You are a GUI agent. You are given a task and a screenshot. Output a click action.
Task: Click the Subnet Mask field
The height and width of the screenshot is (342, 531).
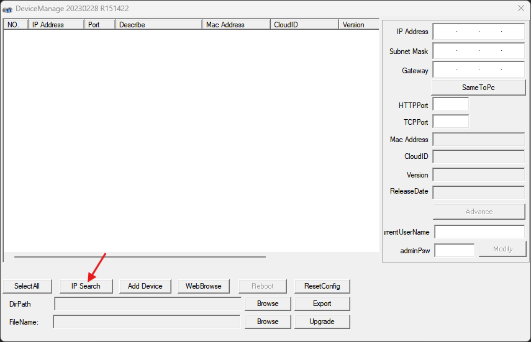click(478, 51)
